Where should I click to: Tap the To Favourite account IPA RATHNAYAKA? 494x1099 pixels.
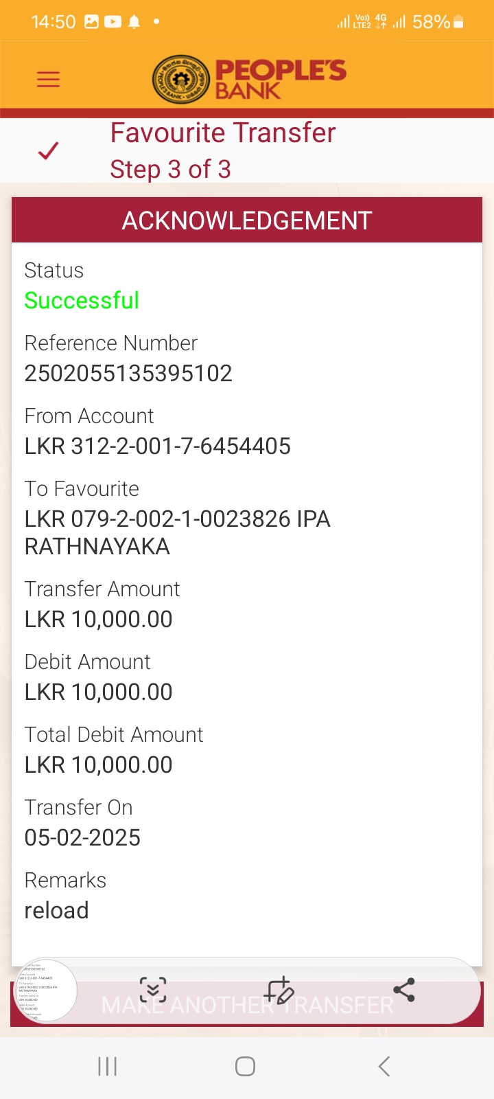pos(177,532)
